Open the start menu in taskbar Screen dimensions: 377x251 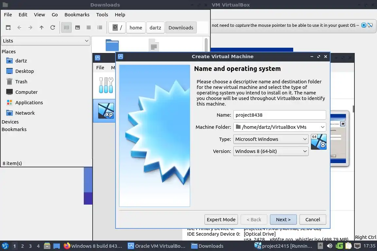point(5,246)
